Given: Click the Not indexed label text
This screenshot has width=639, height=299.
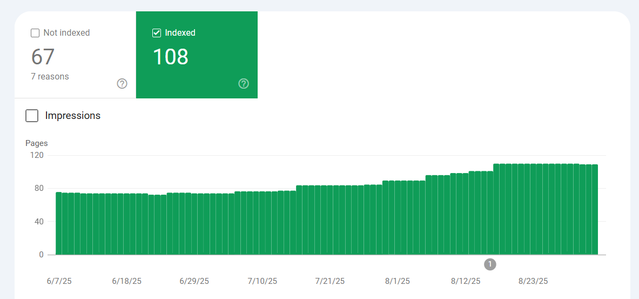Looking at the screenshot, I should pos(66,32).
